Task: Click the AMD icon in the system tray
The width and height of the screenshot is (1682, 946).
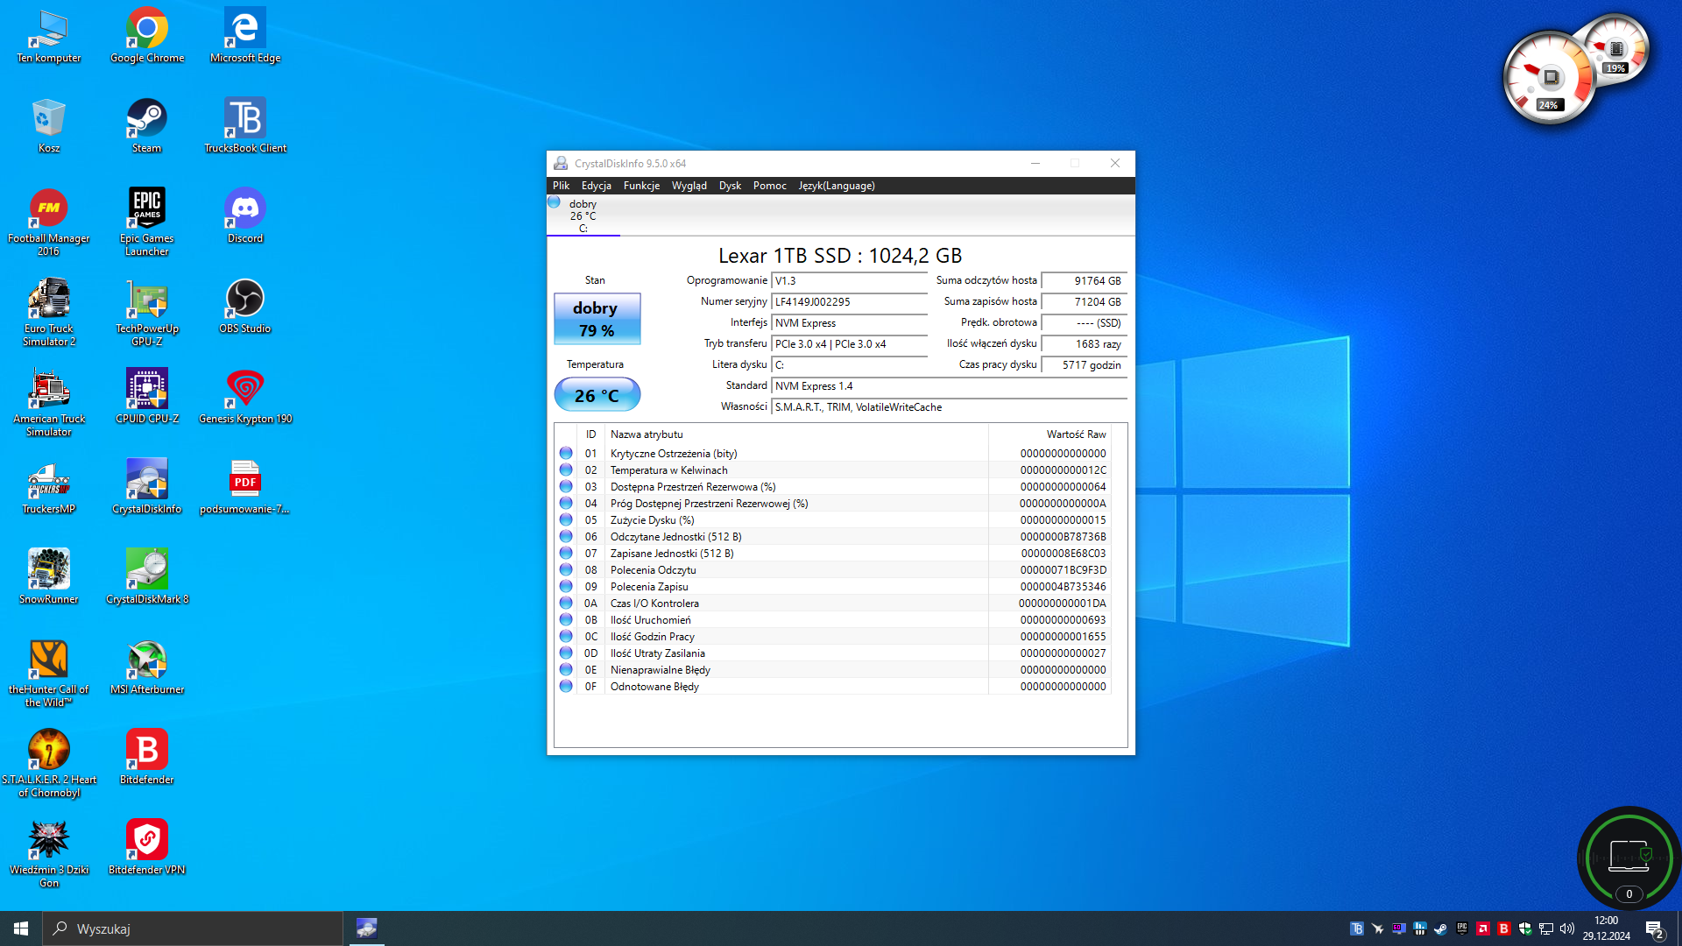Action: point(1483,928)
